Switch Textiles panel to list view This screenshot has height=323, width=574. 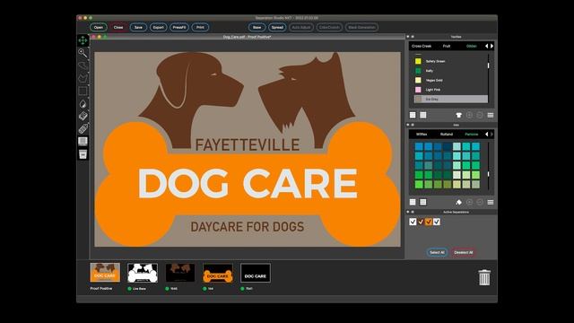413,115
